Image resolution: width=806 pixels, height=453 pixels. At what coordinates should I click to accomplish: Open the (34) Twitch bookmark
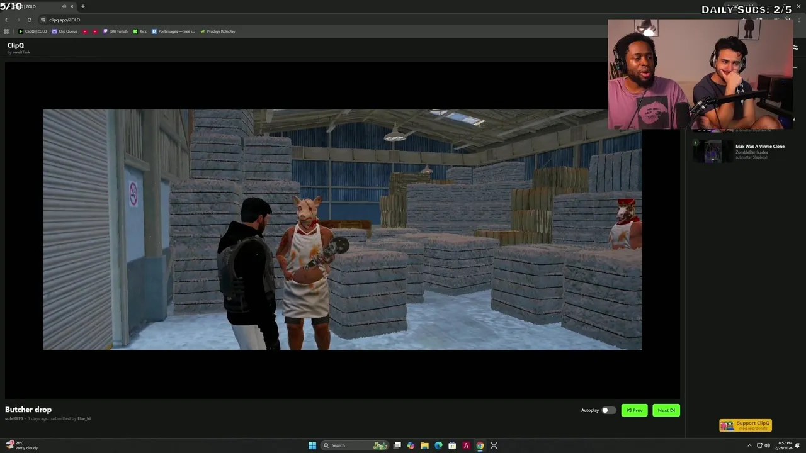click(x=115, y=31)
